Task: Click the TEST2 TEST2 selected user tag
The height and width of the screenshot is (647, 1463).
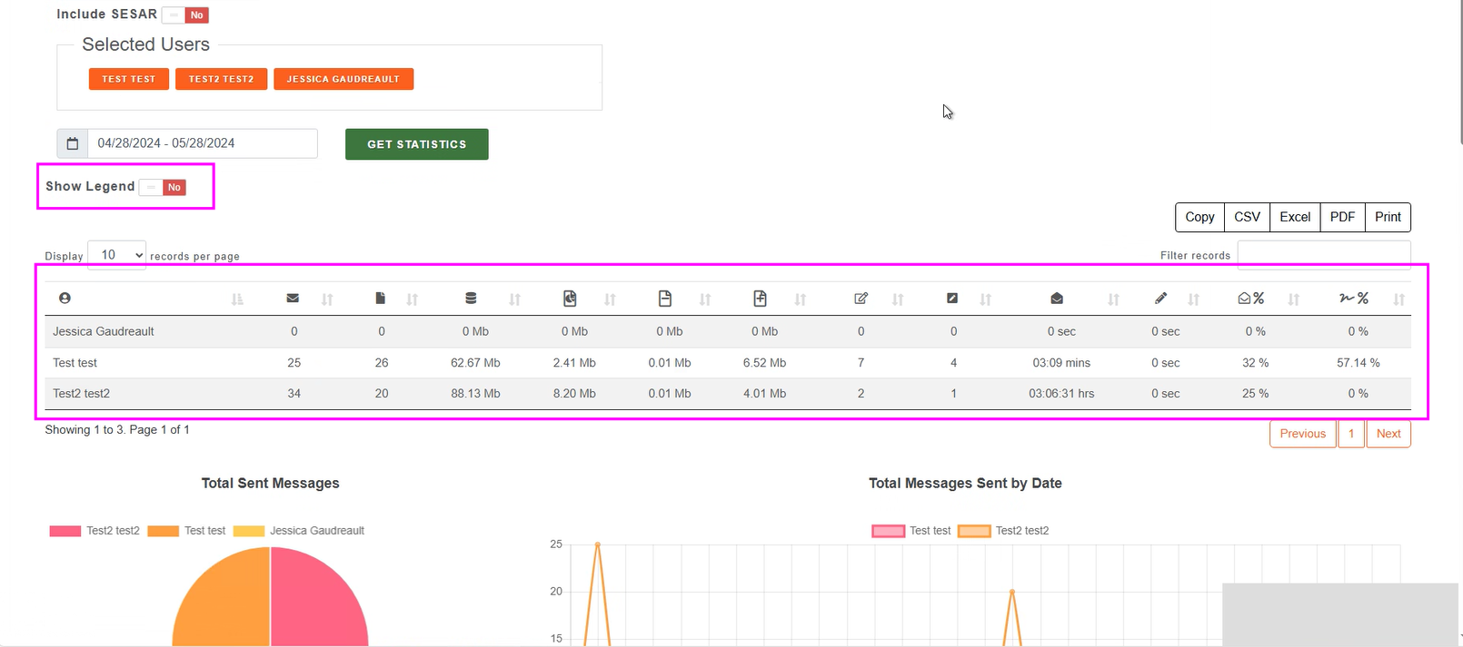Action: (221, 79)
